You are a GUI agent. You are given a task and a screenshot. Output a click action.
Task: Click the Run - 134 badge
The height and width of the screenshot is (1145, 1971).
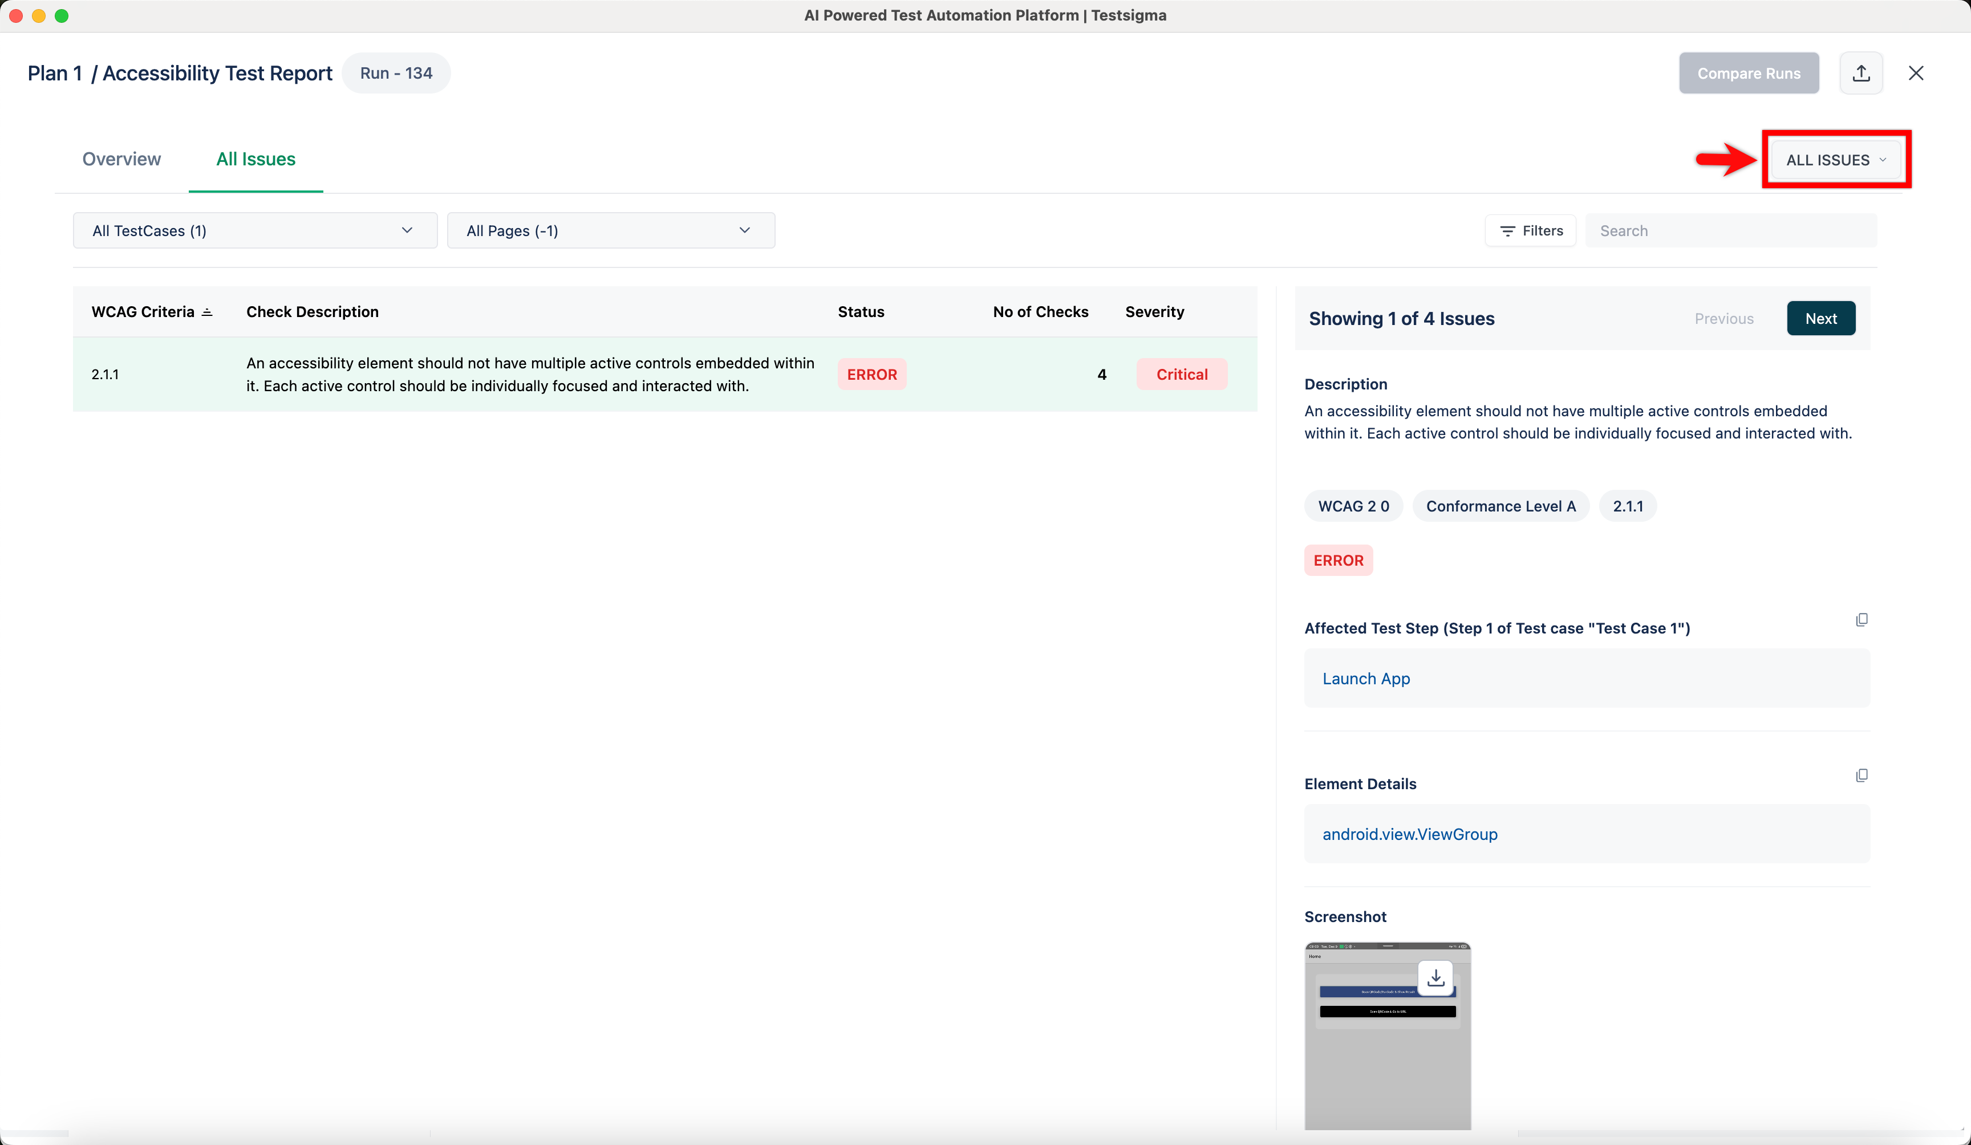[x=396, y=73]
